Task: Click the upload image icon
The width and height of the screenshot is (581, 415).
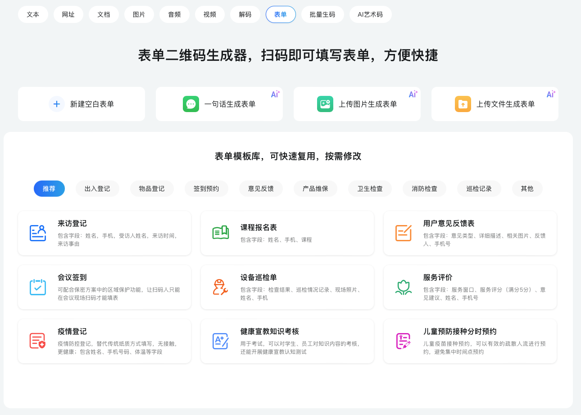Action: (x=325, y=104)
